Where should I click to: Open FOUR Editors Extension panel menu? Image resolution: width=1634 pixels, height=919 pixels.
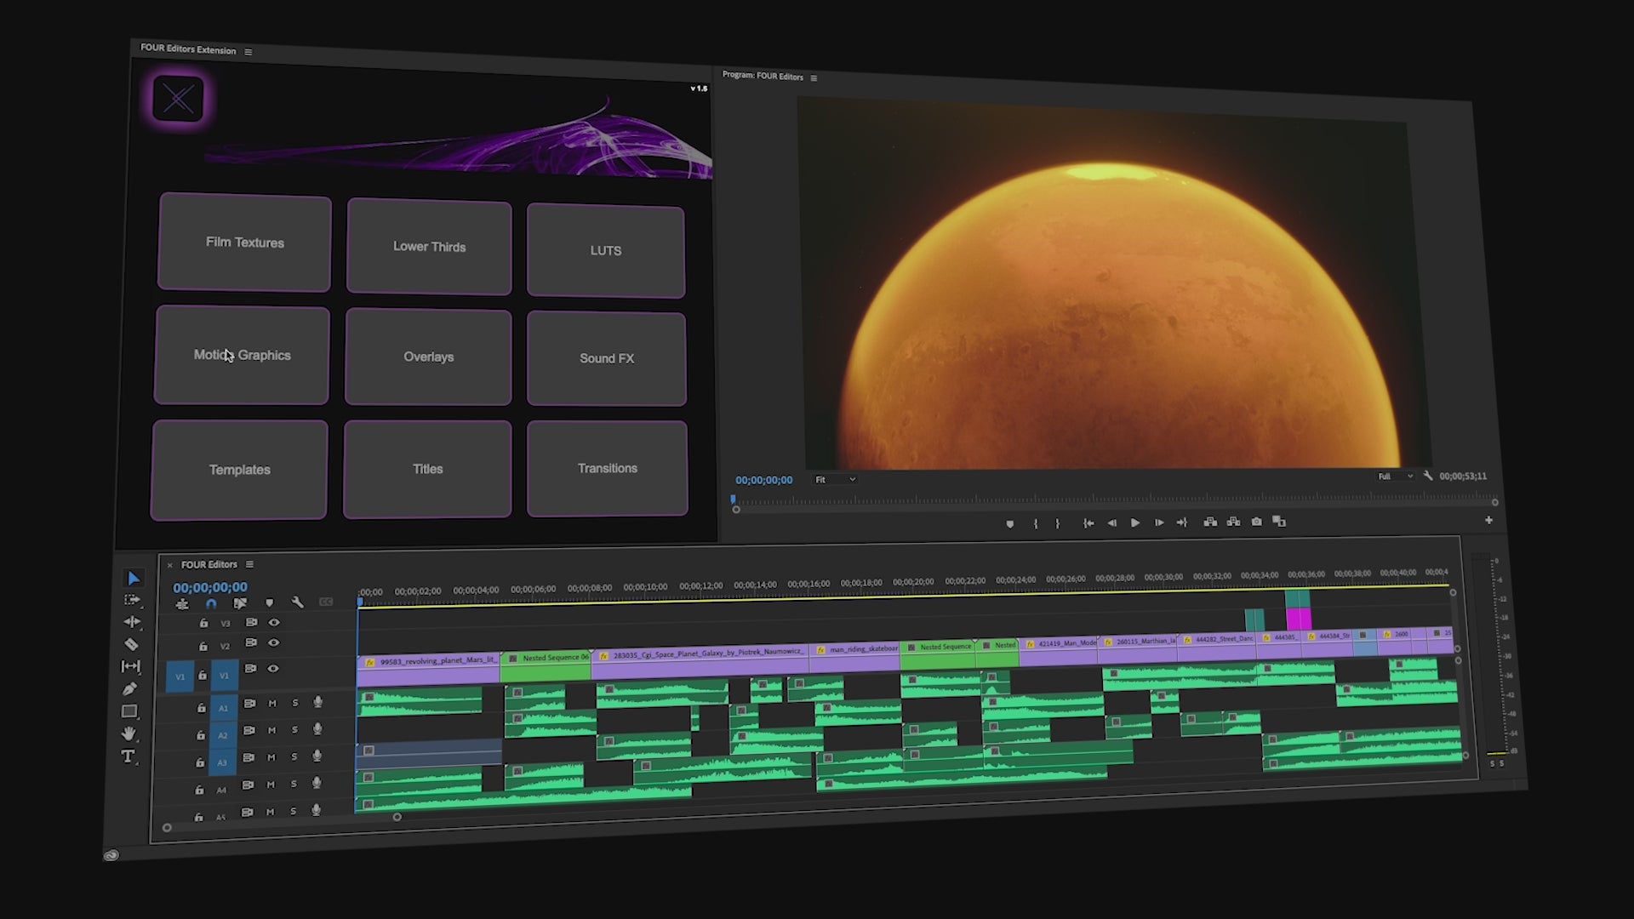click(249, 52)
